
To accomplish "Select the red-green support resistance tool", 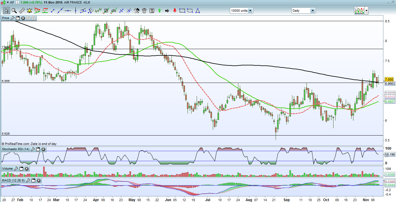I will 45,11.
